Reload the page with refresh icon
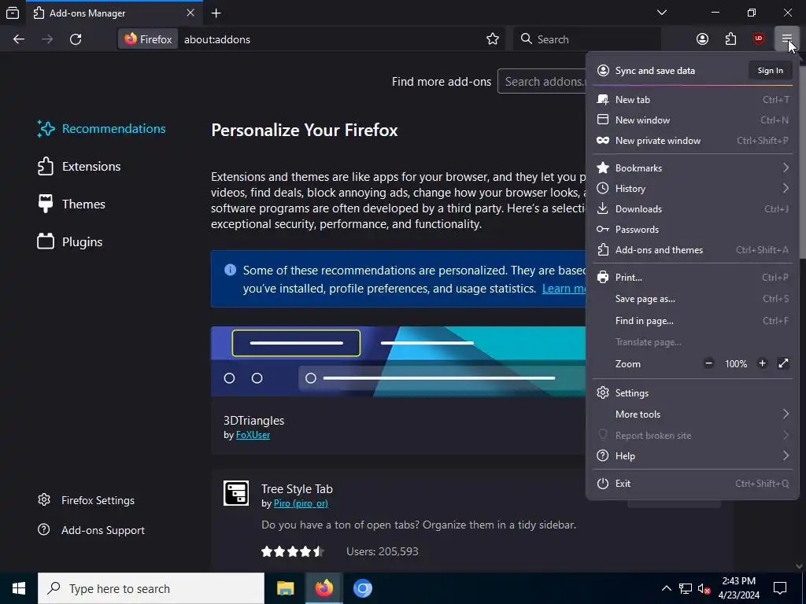 coord(76,39)
